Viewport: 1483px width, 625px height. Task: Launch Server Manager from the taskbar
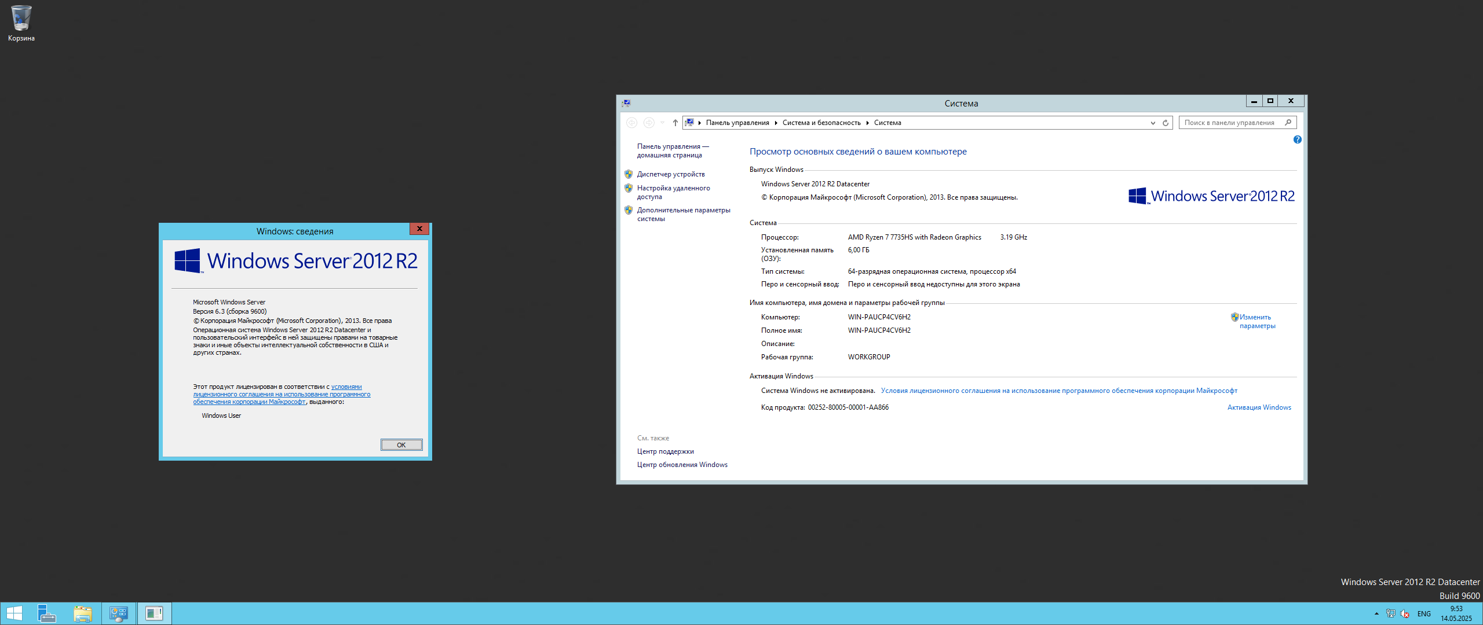coord(46,613)
